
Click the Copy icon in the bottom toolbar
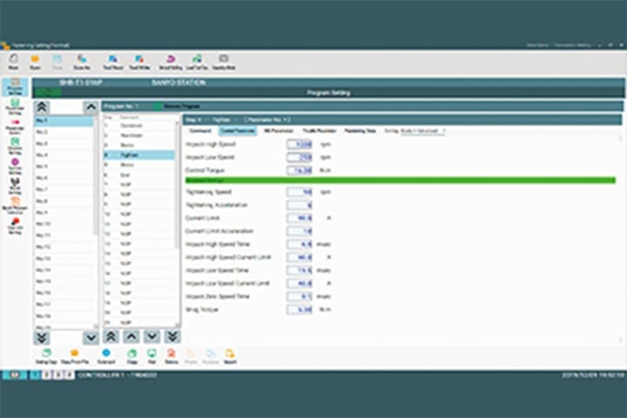point(131,355)
